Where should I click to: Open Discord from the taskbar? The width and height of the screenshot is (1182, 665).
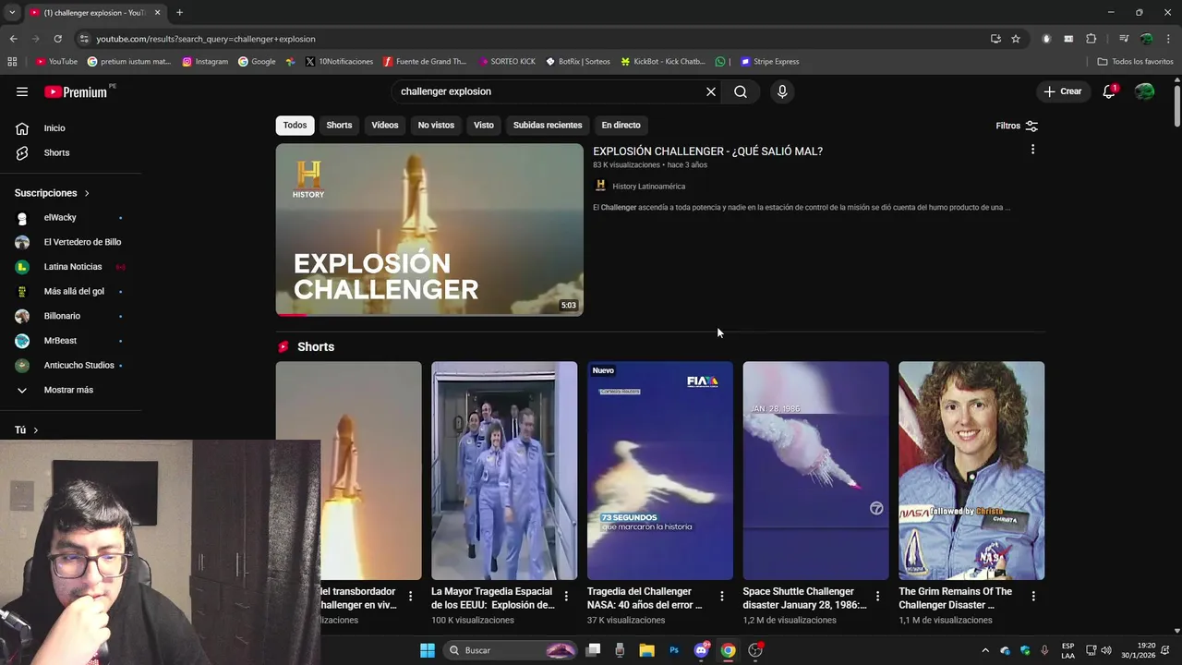pyautogui.click(x=702, y=650)
